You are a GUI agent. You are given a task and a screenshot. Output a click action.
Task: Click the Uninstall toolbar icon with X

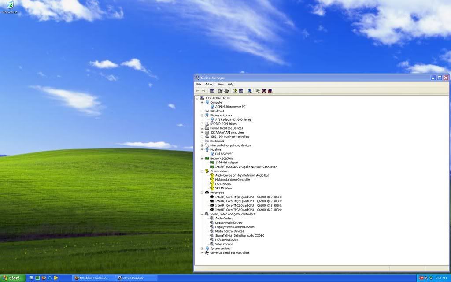[x=264, y=91]
